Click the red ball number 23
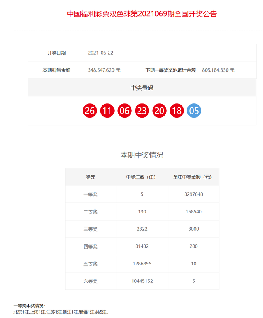The height and width of the screenshot is (318, 263). coord(142,111)
